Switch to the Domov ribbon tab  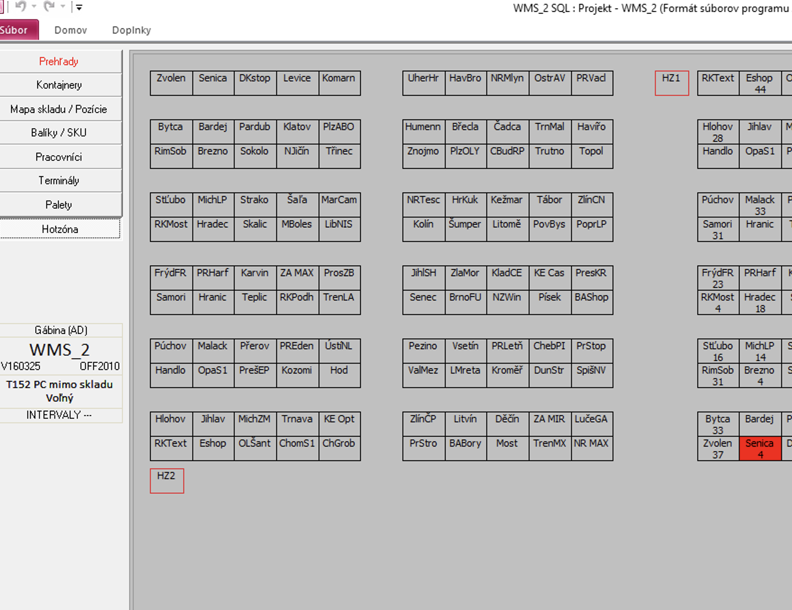pyautogui.click(x=70, y=30)
